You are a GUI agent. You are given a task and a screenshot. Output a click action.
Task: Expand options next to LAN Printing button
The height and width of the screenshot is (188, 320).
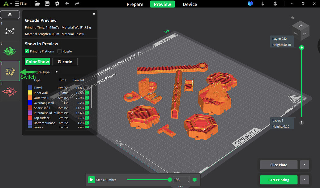305,180
